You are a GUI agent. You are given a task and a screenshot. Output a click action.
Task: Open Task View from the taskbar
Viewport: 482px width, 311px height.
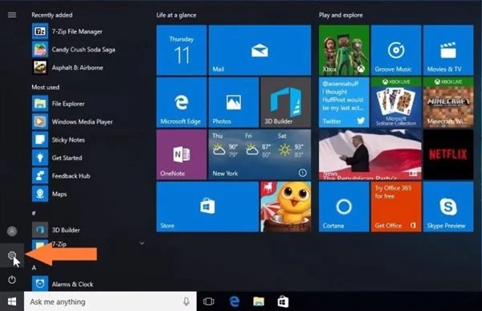point(209,302)
